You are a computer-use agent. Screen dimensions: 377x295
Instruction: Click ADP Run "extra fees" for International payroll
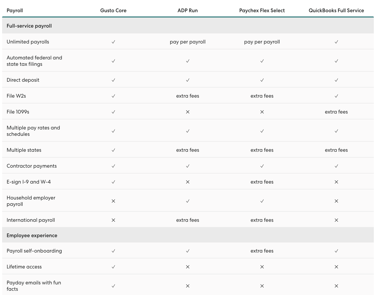(x=188, y=220)
